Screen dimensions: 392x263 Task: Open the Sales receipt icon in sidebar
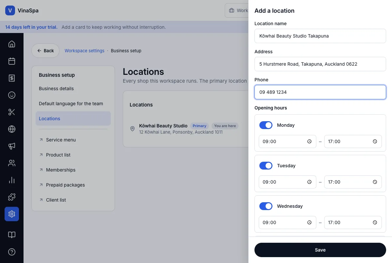coord(12,78)
